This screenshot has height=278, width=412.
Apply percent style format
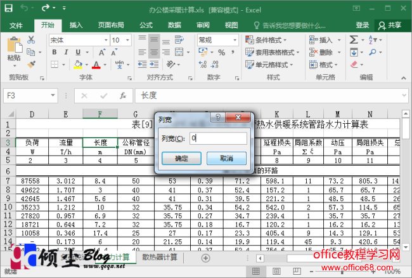point(221,52)
